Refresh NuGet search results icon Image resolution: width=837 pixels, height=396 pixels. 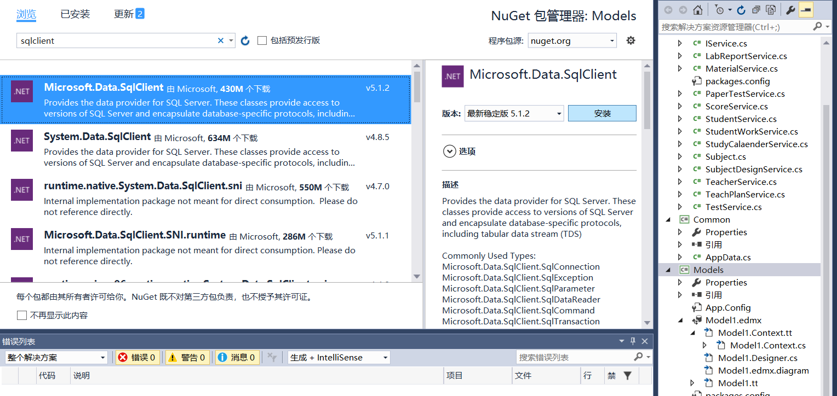(245, 40)
